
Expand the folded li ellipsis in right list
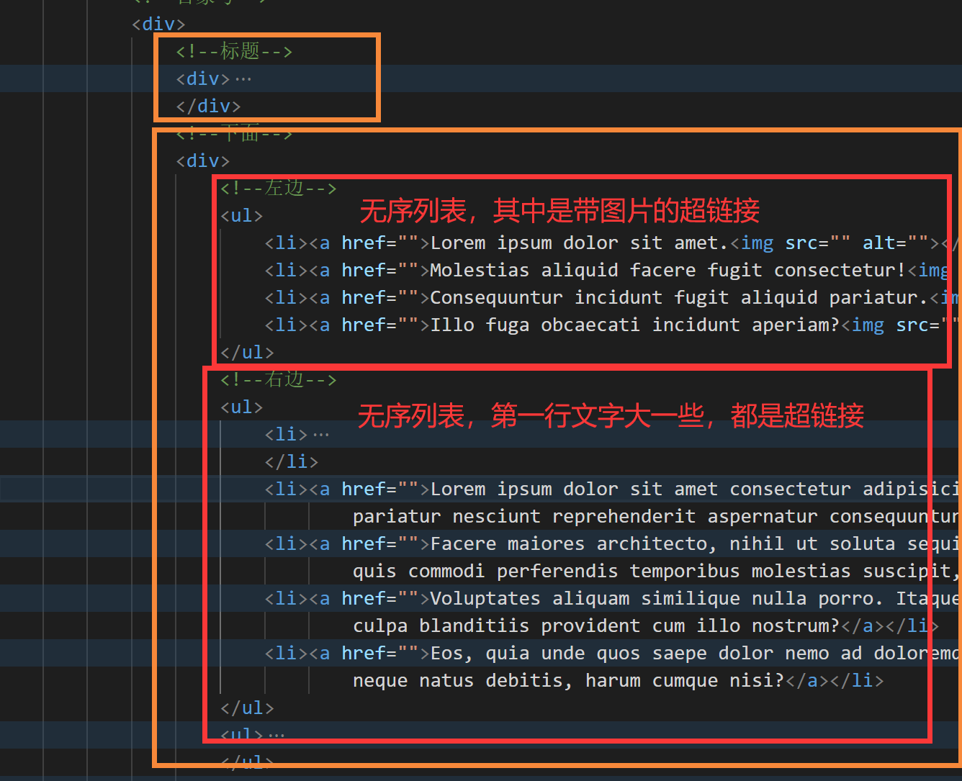coord(321,434)
